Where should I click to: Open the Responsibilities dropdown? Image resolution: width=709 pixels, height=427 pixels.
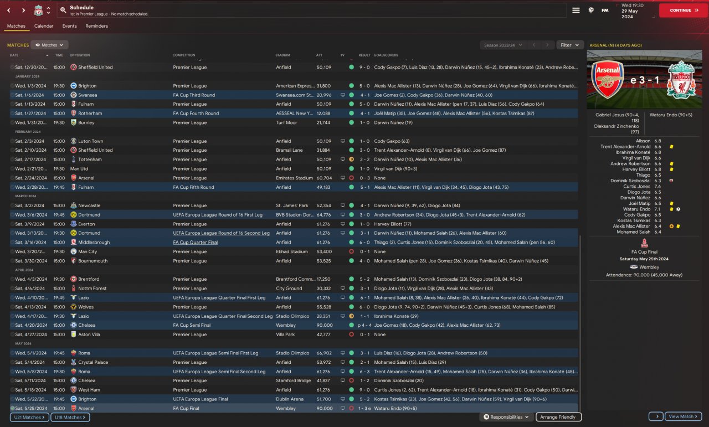click(506, 417)
